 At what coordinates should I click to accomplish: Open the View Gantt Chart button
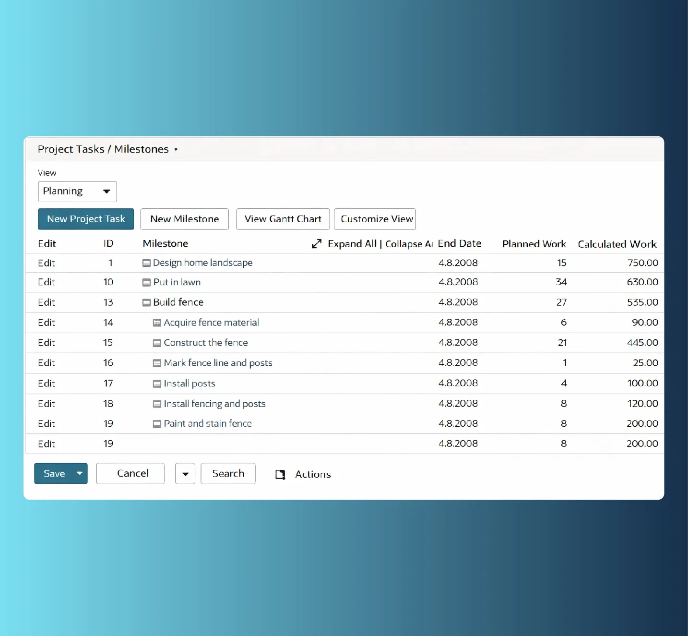(283, 219)
